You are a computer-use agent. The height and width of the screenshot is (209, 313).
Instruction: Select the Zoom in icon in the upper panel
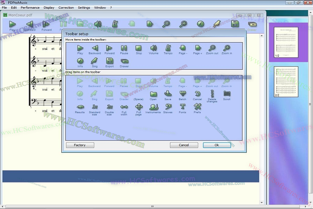227,48
